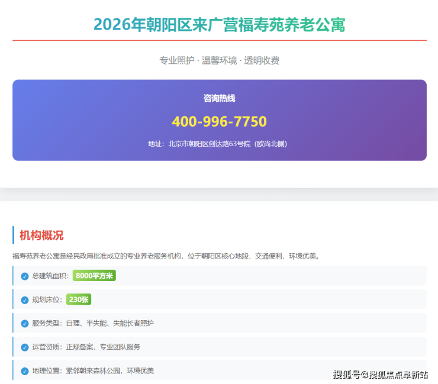The width and height of the screenshot is (438, 384).
Task: Select the green 230张 badge
Action: pos(78,299)
